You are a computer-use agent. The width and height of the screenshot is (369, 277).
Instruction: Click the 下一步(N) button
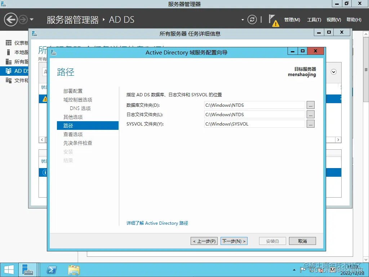click(x=234, y=241)
